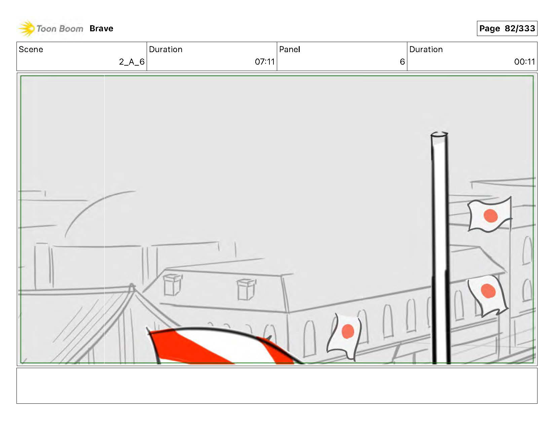Click the 'Page 82/333' indicator
This screenshot has width=555, height=429.
click(x=507, y=28)
